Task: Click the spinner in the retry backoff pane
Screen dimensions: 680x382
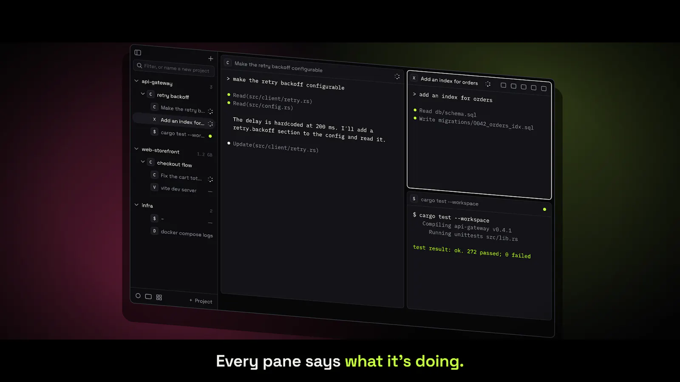Action: 397,76
